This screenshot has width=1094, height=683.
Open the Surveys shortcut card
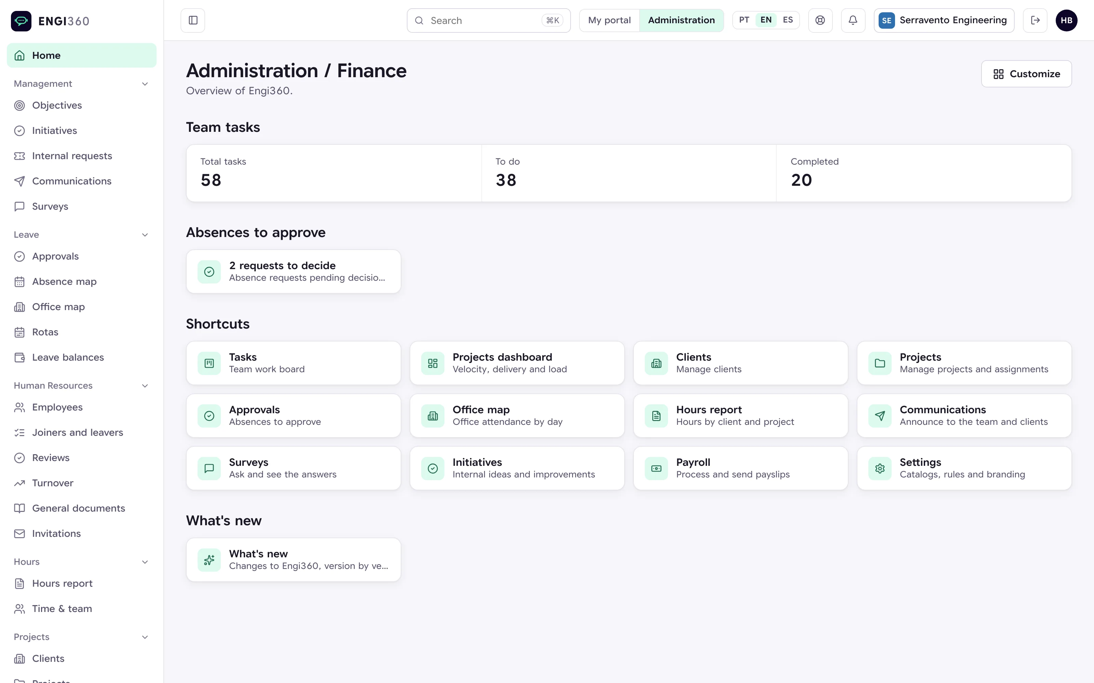pyautogui.click(x=293, y=469)
